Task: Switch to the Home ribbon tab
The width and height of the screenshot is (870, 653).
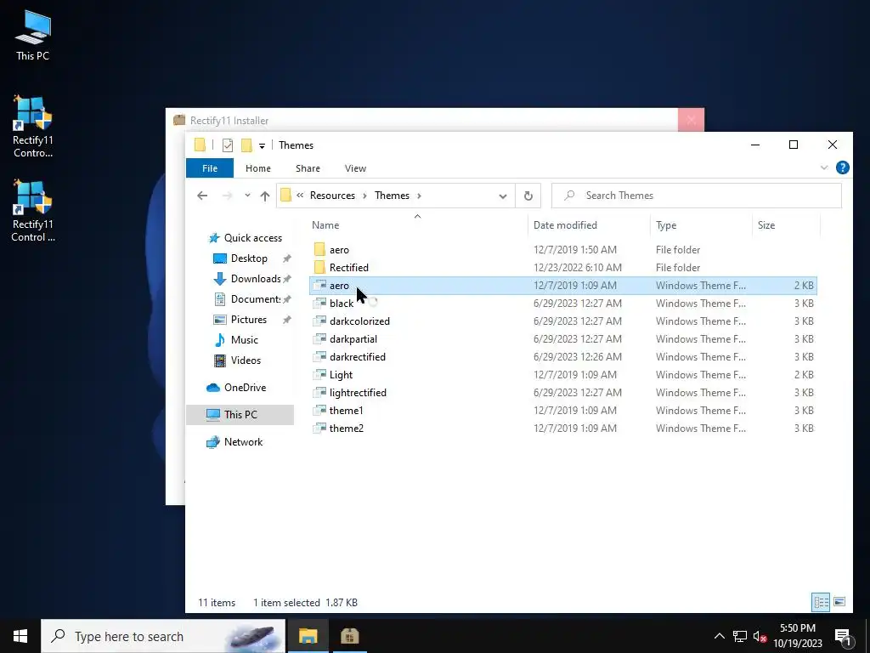Action: tap(258, 168)
